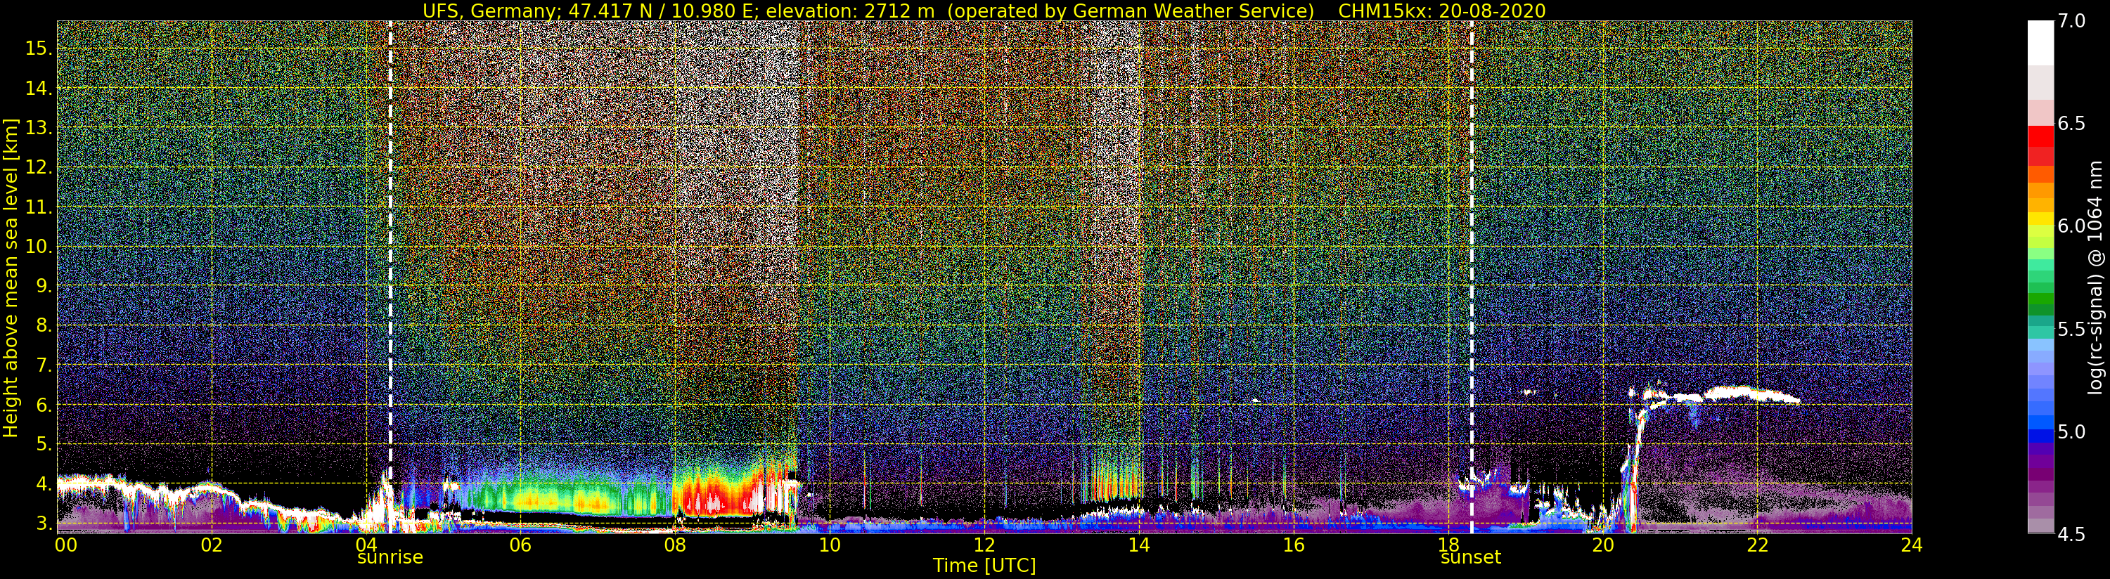The width and height of the screenshot is (2110, 579).
Task: Click the "04" time axis tick label
Action: [366, 545]
